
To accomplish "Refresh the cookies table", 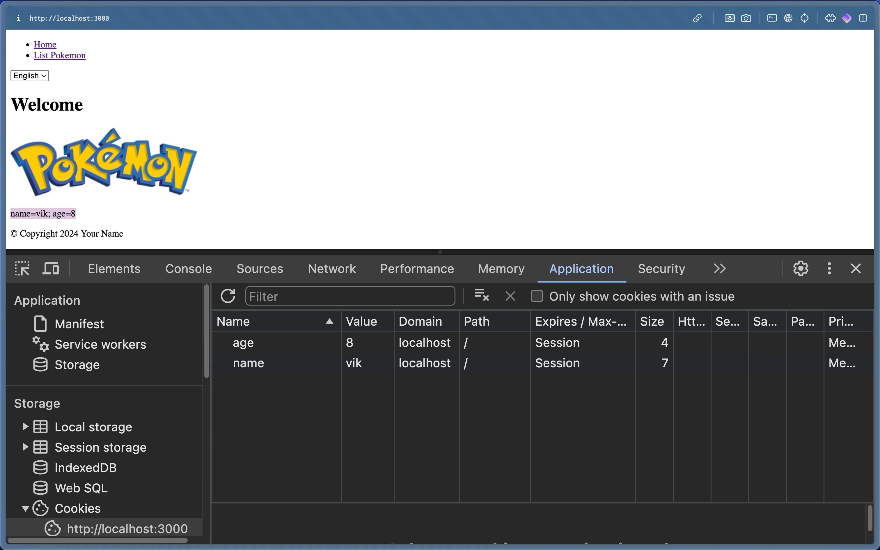I will 228,296.
